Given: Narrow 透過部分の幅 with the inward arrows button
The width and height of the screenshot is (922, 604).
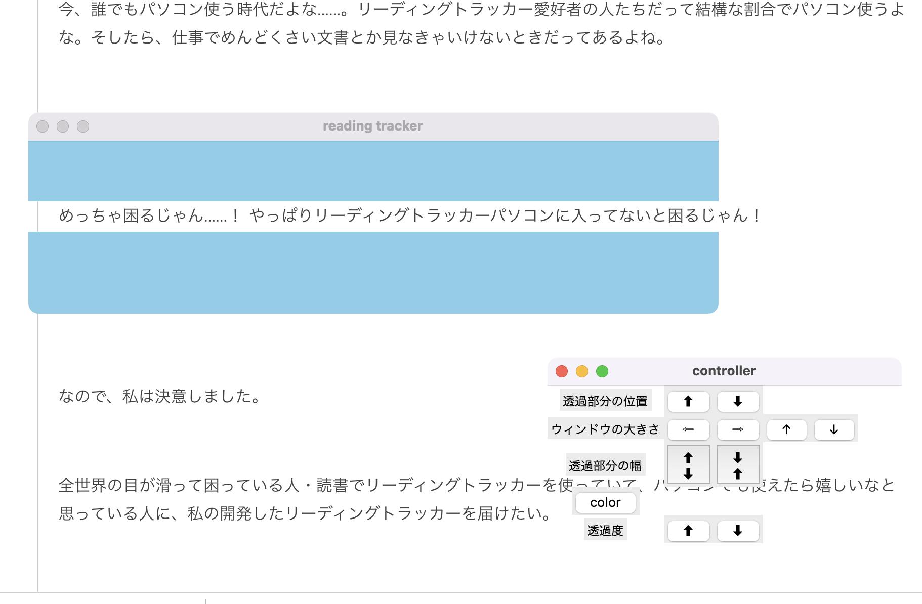Looking at the screenshot, I should (738, 465).
